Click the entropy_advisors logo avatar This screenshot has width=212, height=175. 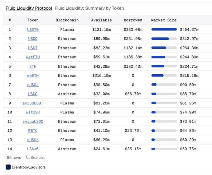8,167
